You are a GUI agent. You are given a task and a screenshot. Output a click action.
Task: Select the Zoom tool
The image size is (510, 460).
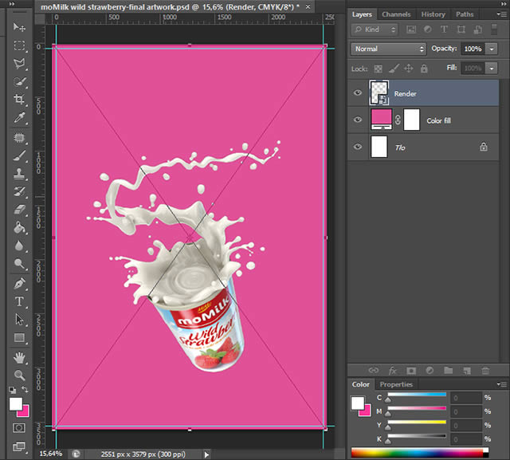19,375
